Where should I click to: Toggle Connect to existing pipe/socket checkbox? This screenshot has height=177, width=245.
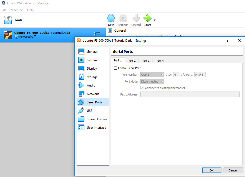[142, 88]
